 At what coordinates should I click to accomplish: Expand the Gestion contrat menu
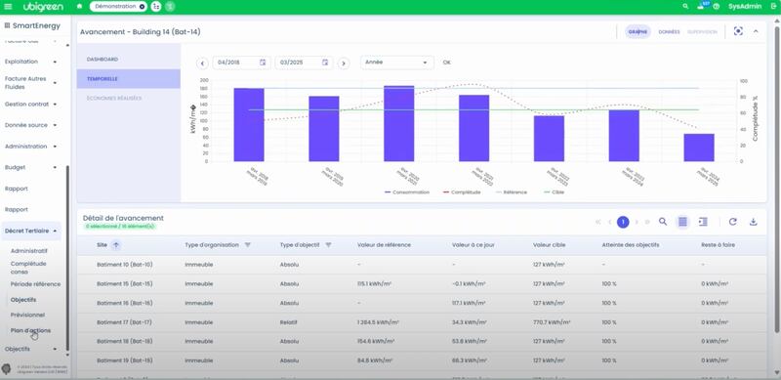[x=31, y=105]
